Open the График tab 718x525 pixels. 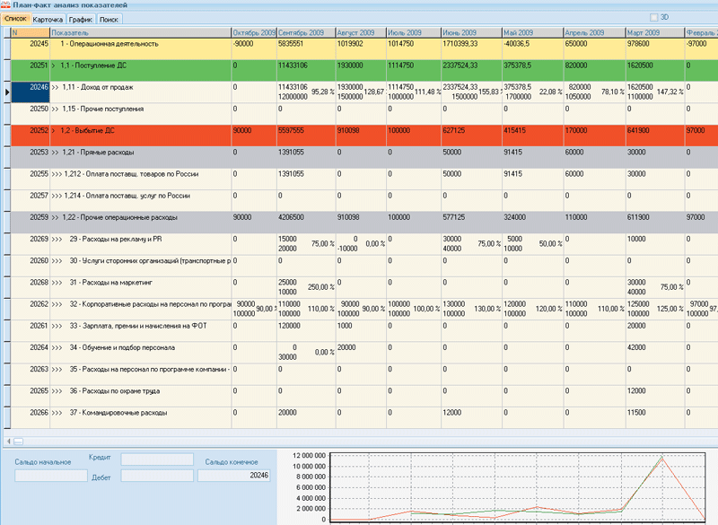tap(81, 18)
